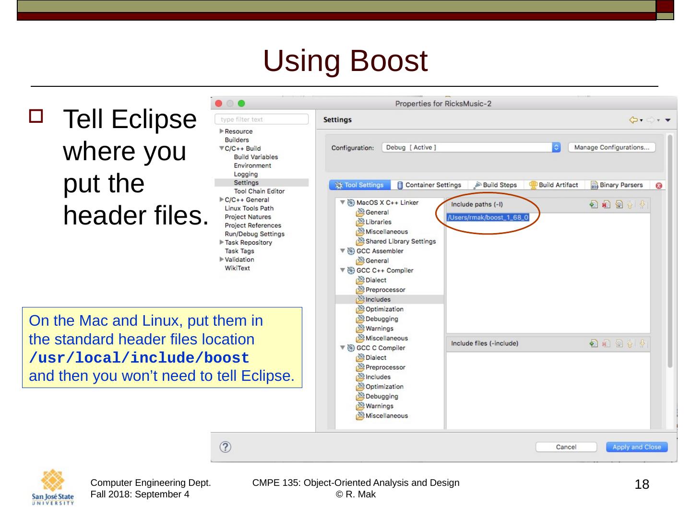Click the Apply and Close button

pyautogui.click(x=636, y=447)
